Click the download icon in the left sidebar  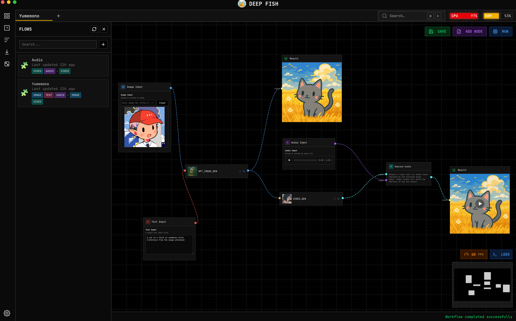tap(7, 52)
